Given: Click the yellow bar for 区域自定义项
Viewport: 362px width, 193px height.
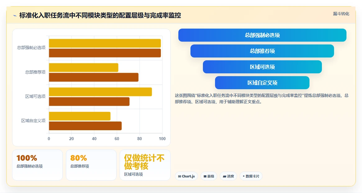Looking at the screenshot, I should point(80,116).
